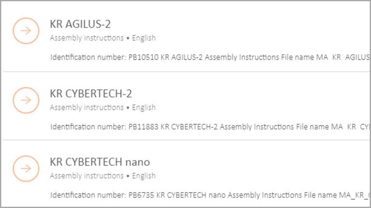This screenshot has height=208, width=371.
Task: Click the arrow icon beside KR AGILUS-2
Action: click(26, 31)
